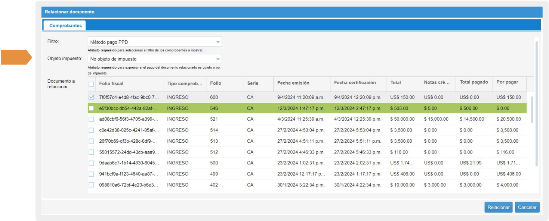This screenshot has height=221, width=549.
Task: Select the checkbox for folio 499
Action: tap(92, 174)
